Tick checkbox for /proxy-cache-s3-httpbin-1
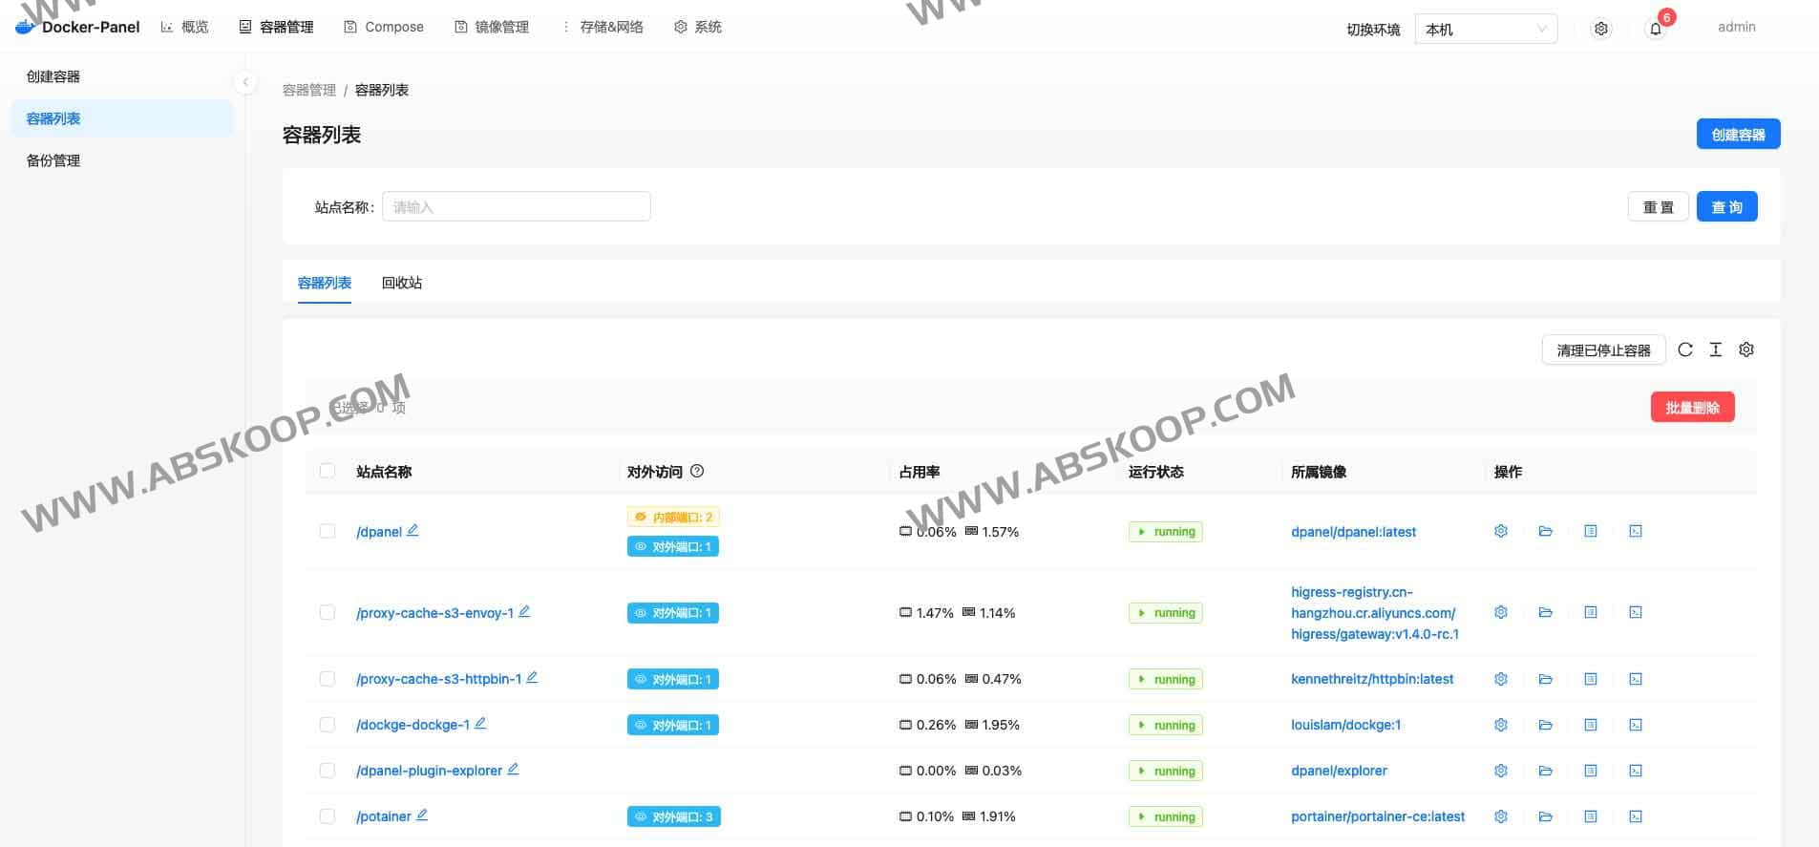 click(328, 679)
